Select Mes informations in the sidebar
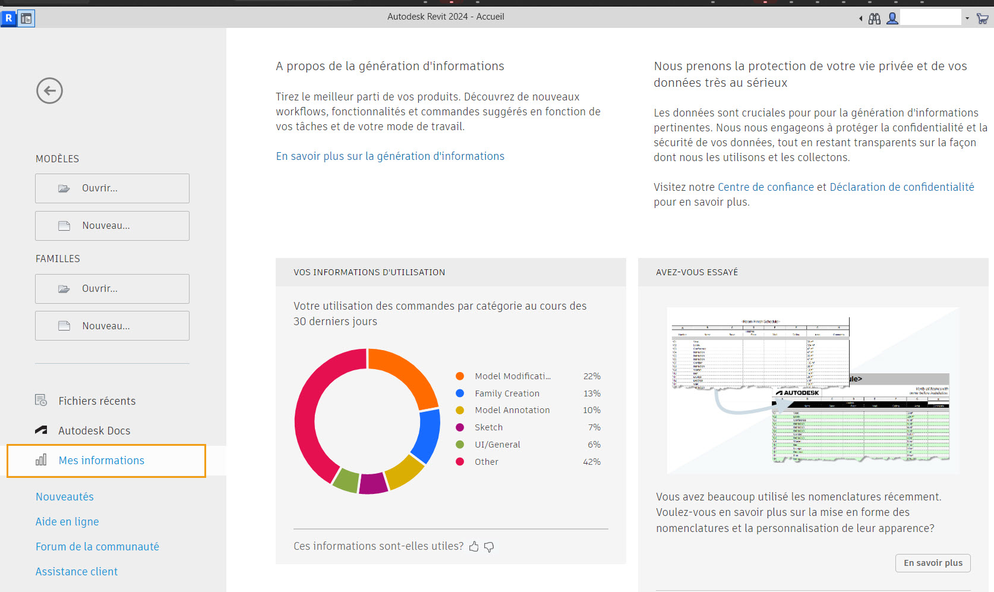The height and width of the screenshot is (592, 994). pos(101,460)
